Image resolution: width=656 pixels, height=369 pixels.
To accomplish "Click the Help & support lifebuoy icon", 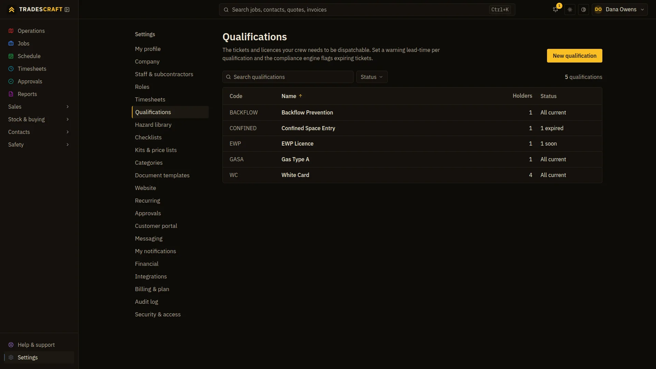I will point(11,345).
